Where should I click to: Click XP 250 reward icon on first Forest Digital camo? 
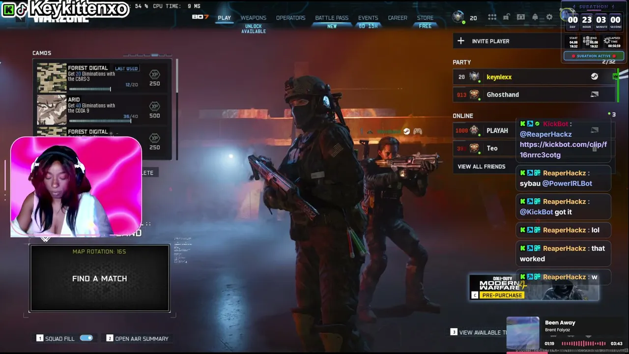pyautogui.click(x=154, y=75)
